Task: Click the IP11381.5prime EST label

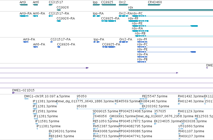Action: point(49,126)
